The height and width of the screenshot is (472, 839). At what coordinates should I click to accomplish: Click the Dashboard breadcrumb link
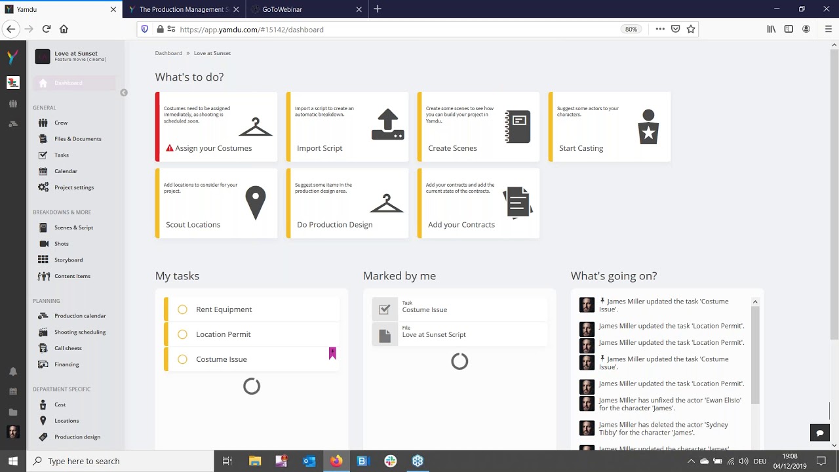[x=168, y=53]
